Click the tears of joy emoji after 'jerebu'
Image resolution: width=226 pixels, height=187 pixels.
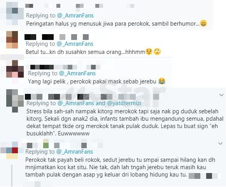pos(162,81)
